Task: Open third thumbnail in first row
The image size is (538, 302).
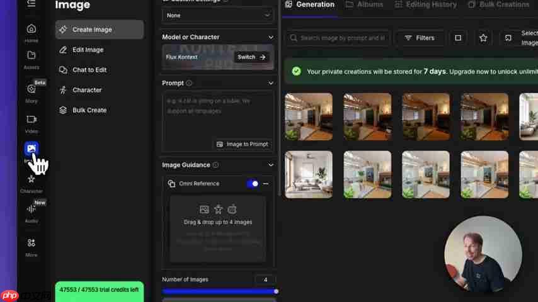Action: tap(426, 116)
